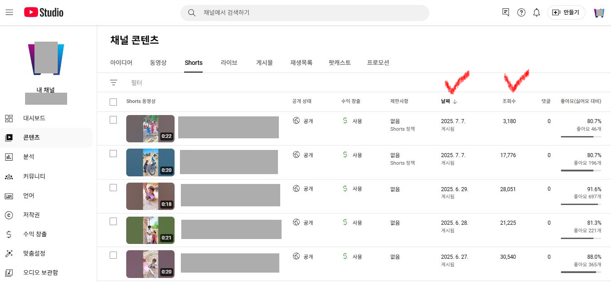
Task: Click the Dashboard grid icon in sidebar
Action: click(9, 118)
